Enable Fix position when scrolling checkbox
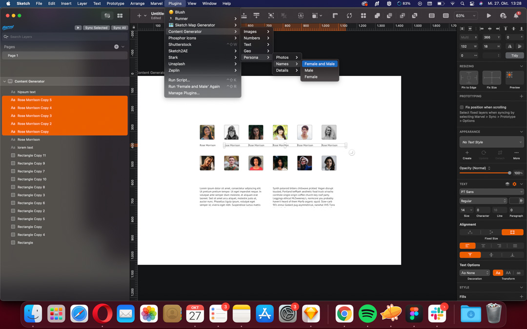This screenshot has height=329, width=527. click(462, 107)
